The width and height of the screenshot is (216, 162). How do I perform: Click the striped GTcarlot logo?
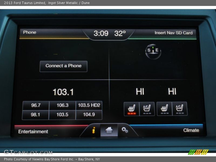pyautogui.click(x=198, y=152)
